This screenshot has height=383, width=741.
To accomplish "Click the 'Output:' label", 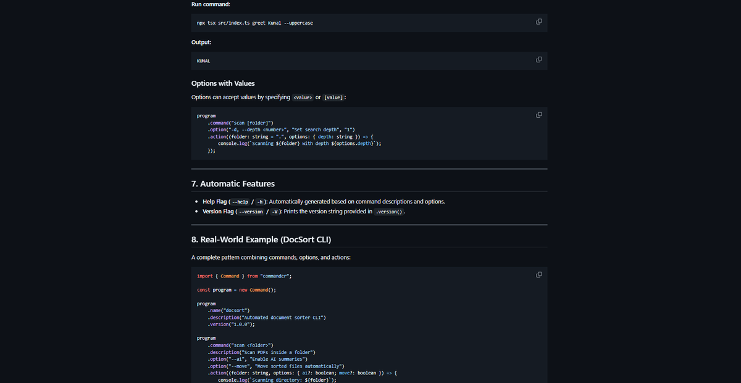I will [x=202, y=42].
